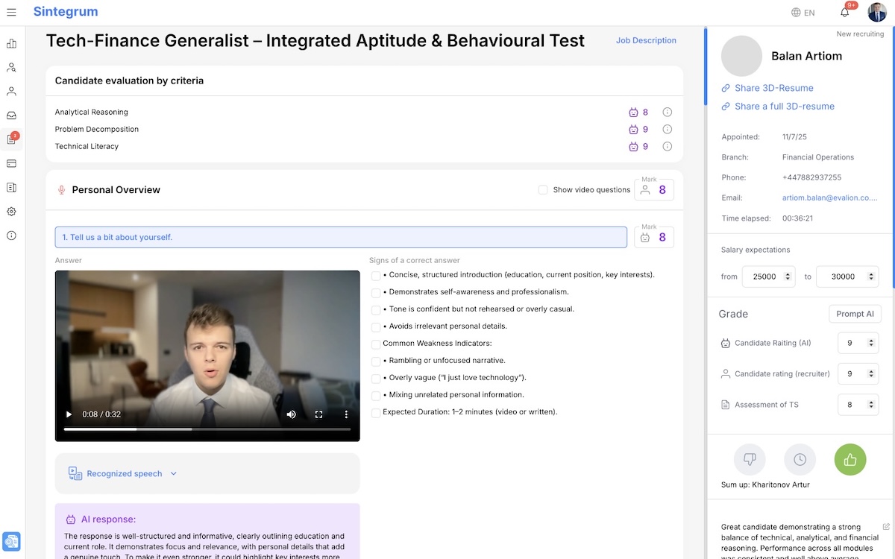This screenshot has height=559, width=895.
Task: Open the video player's kebab options menu
Action: click(345, 414)
